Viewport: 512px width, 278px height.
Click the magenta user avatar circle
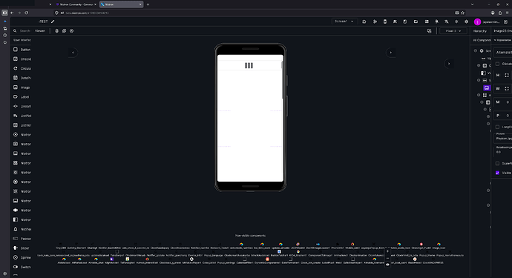(477, 21)
